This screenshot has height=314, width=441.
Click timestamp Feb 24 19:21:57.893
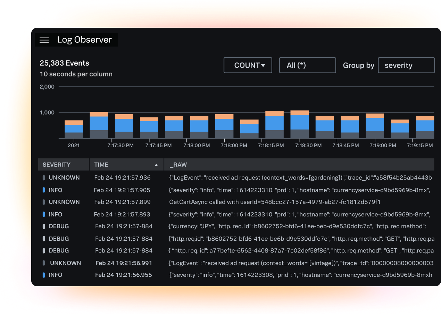click(x=122, y=214)
